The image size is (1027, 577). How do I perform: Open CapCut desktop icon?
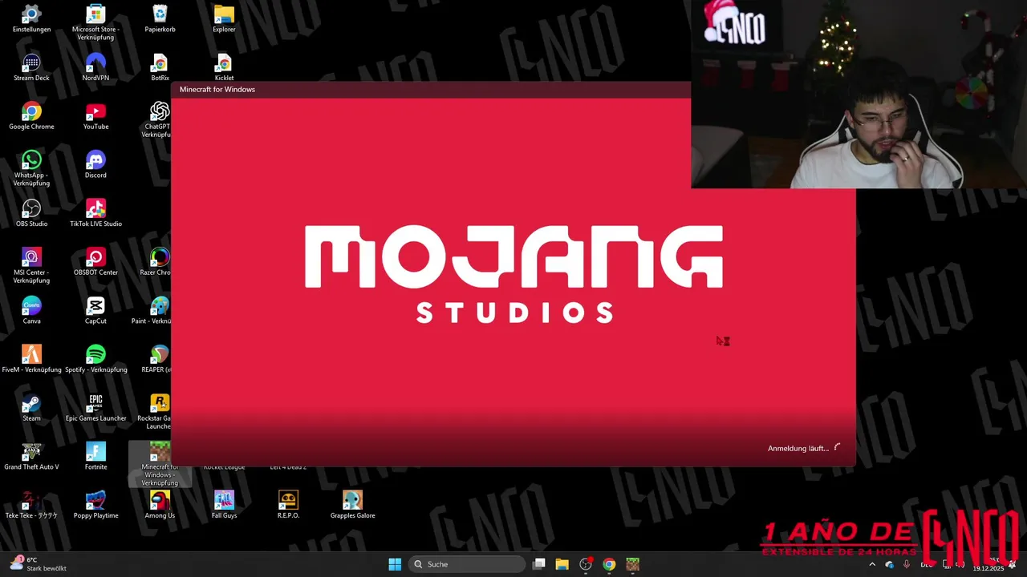pos(95,311)
